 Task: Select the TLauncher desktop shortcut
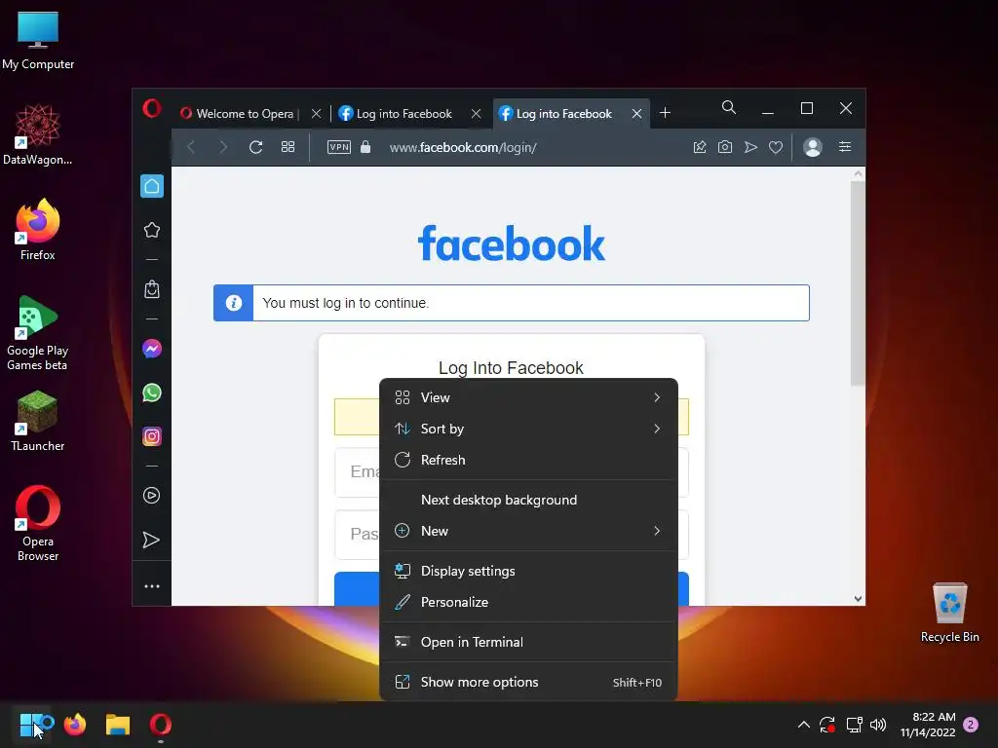pyautogui.click(x=38, y=422)
